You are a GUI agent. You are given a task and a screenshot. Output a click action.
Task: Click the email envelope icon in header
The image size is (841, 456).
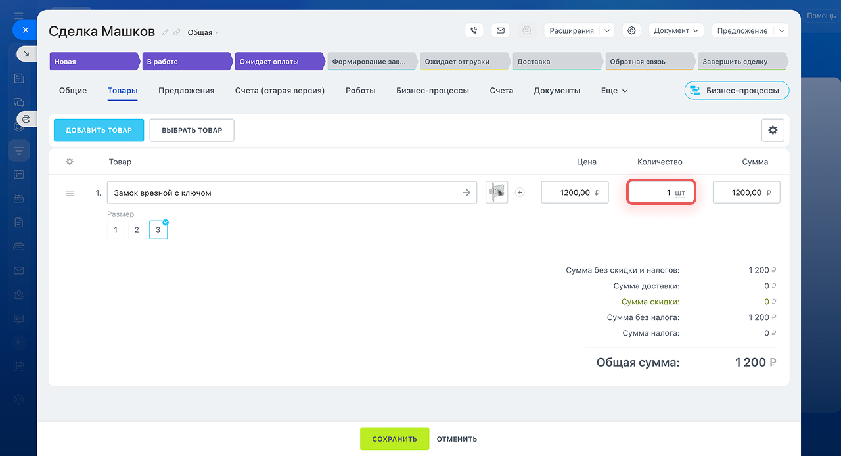pyautogui.click(x=501, y=31)
